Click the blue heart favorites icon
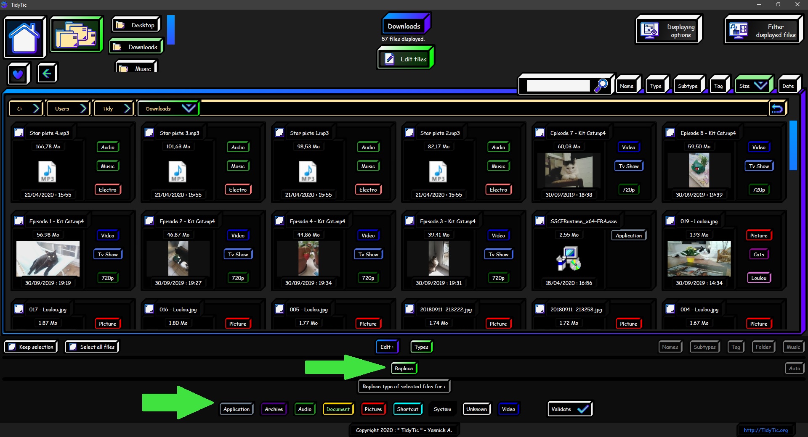808x437 pixels. [x=18, y=74]
